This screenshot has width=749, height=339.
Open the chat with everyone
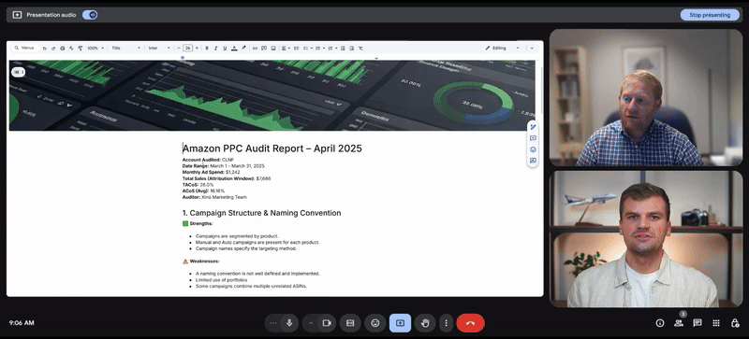[698, 323]
